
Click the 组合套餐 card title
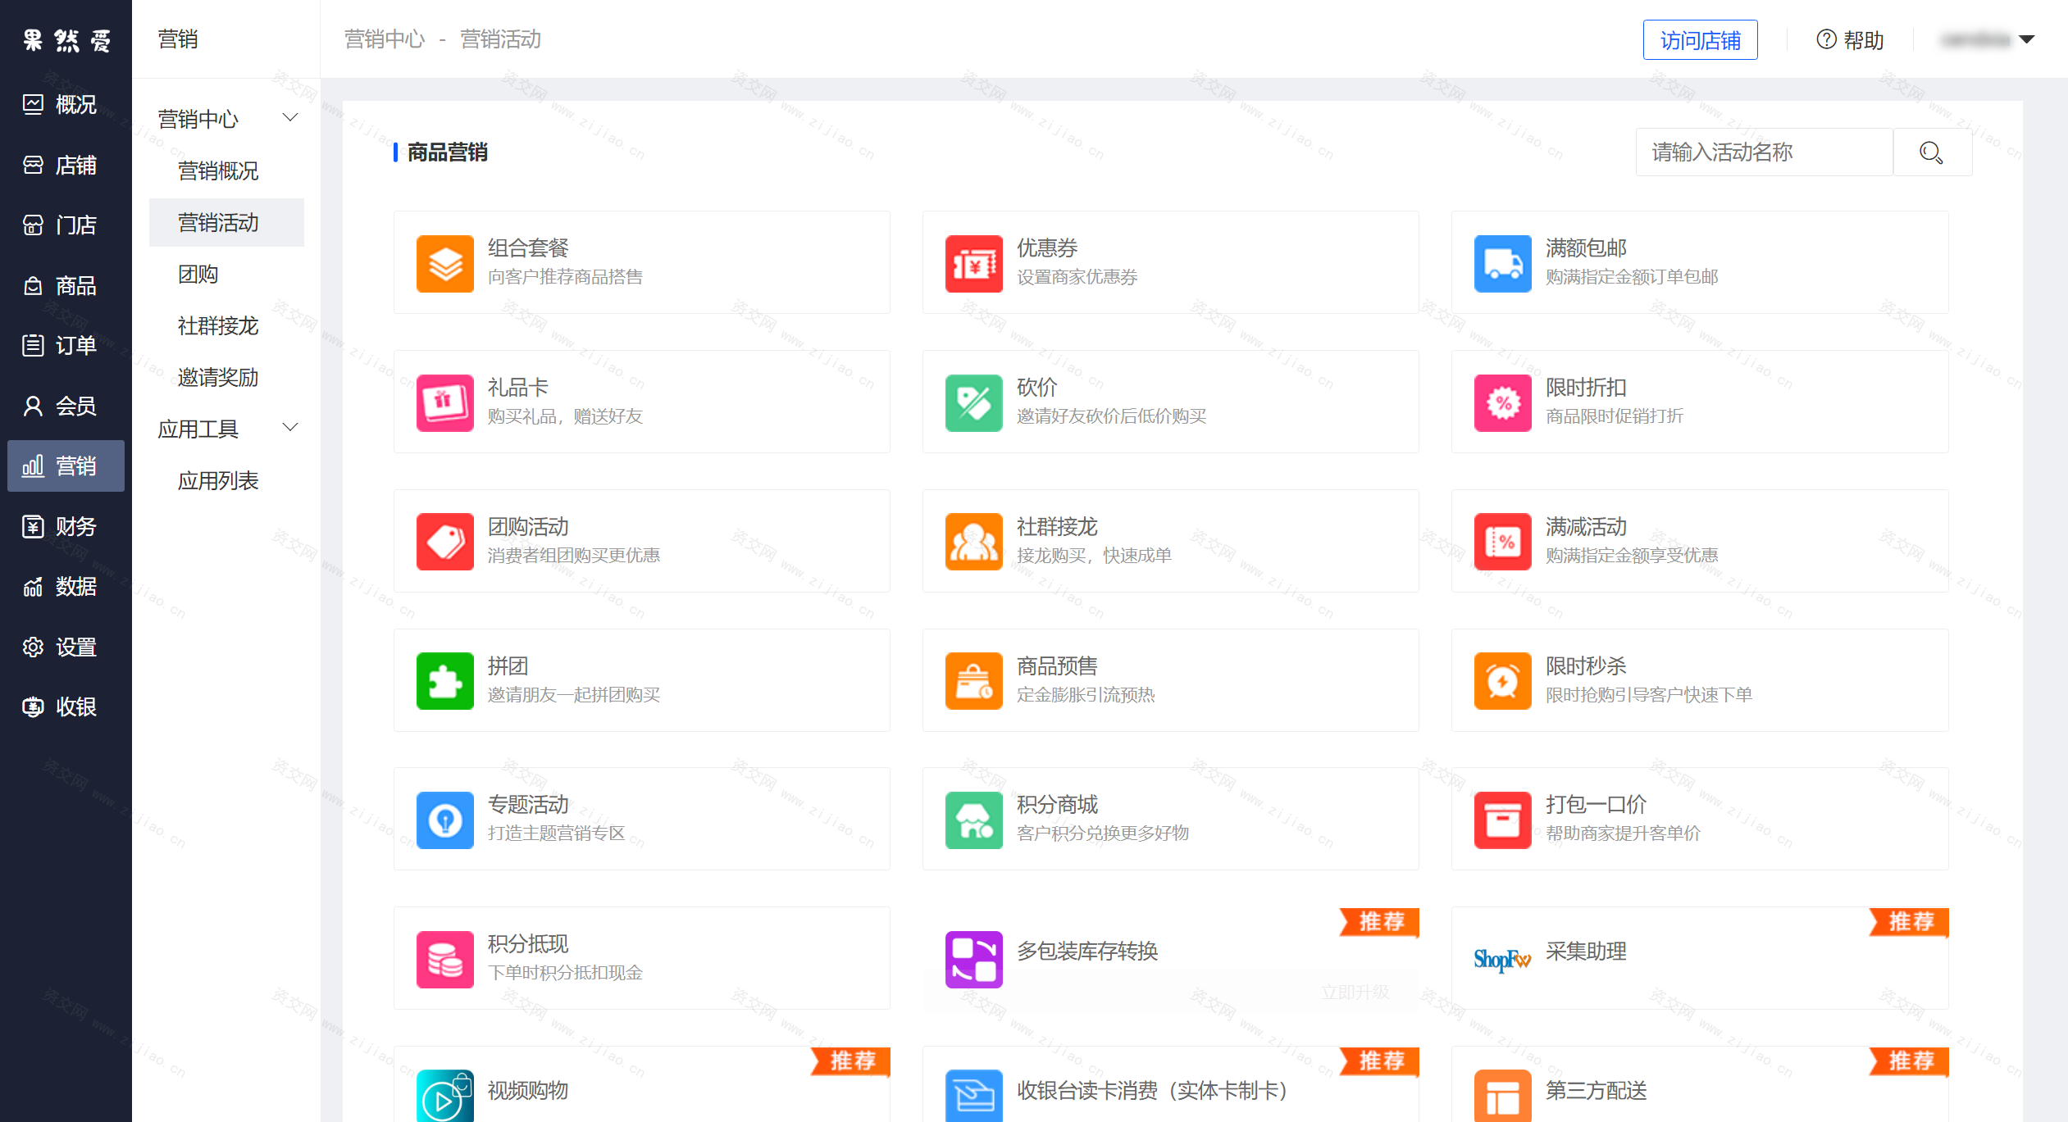click(528, 248)
